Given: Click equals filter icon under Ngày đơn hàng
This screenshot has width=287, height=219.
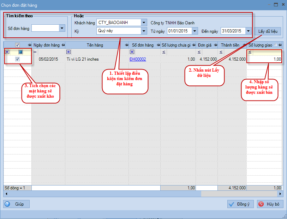Looking at the screenshot, I should (x=35, y=52).
